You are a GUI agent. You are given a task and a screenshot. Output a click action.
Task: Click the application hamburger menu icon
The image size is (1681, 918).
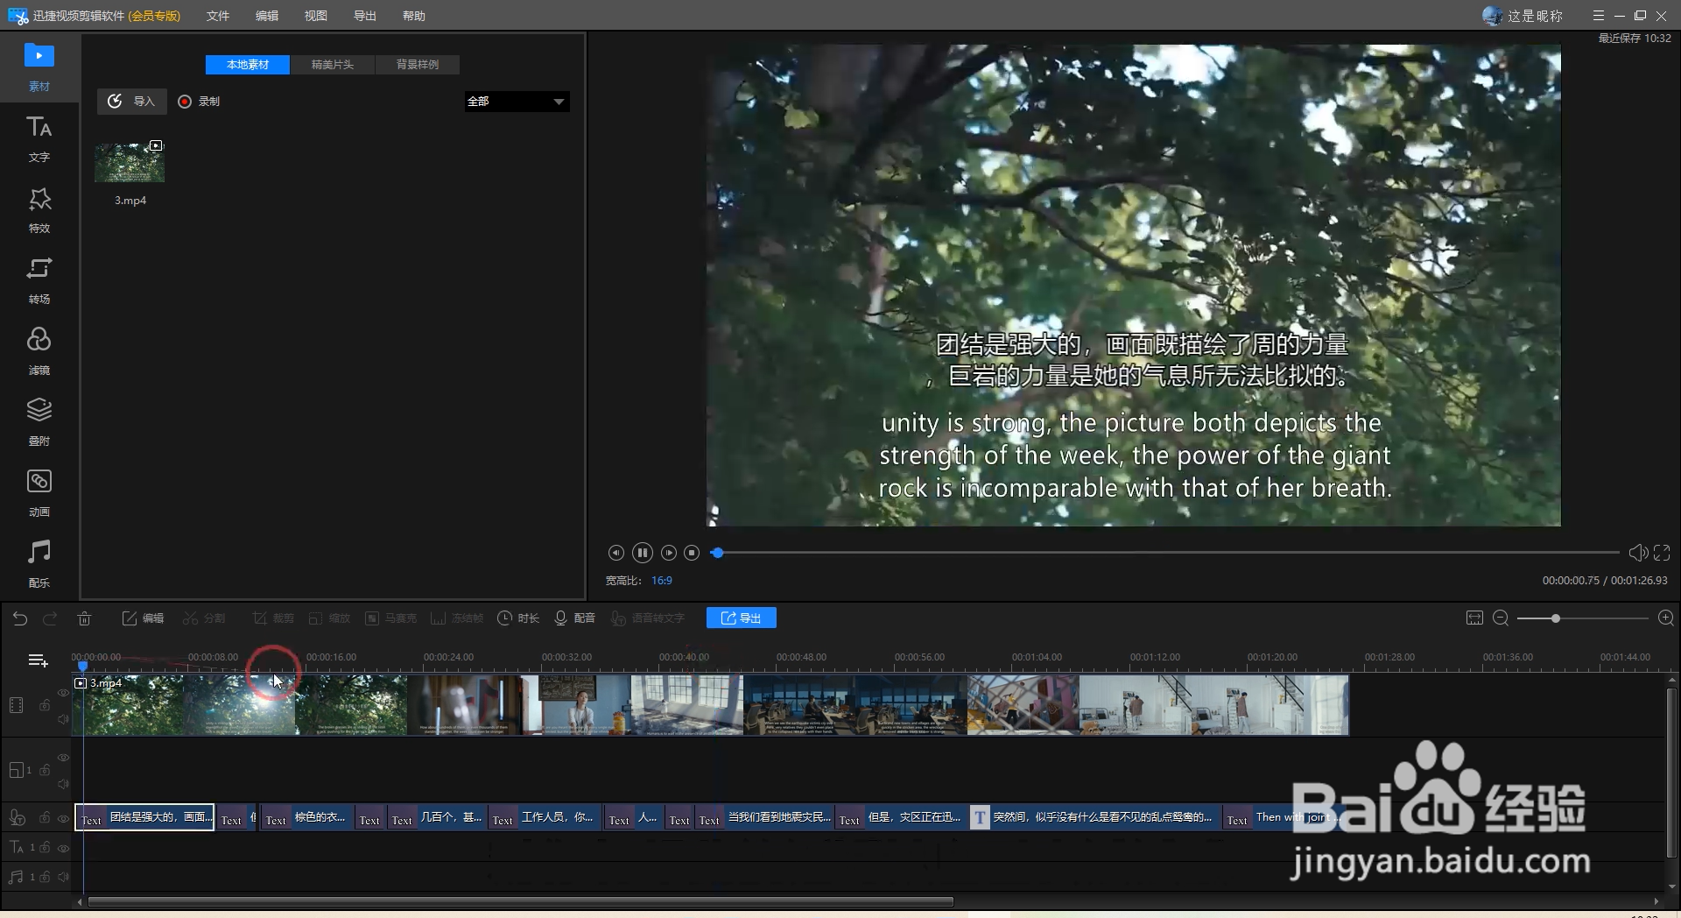[1599, 16]
